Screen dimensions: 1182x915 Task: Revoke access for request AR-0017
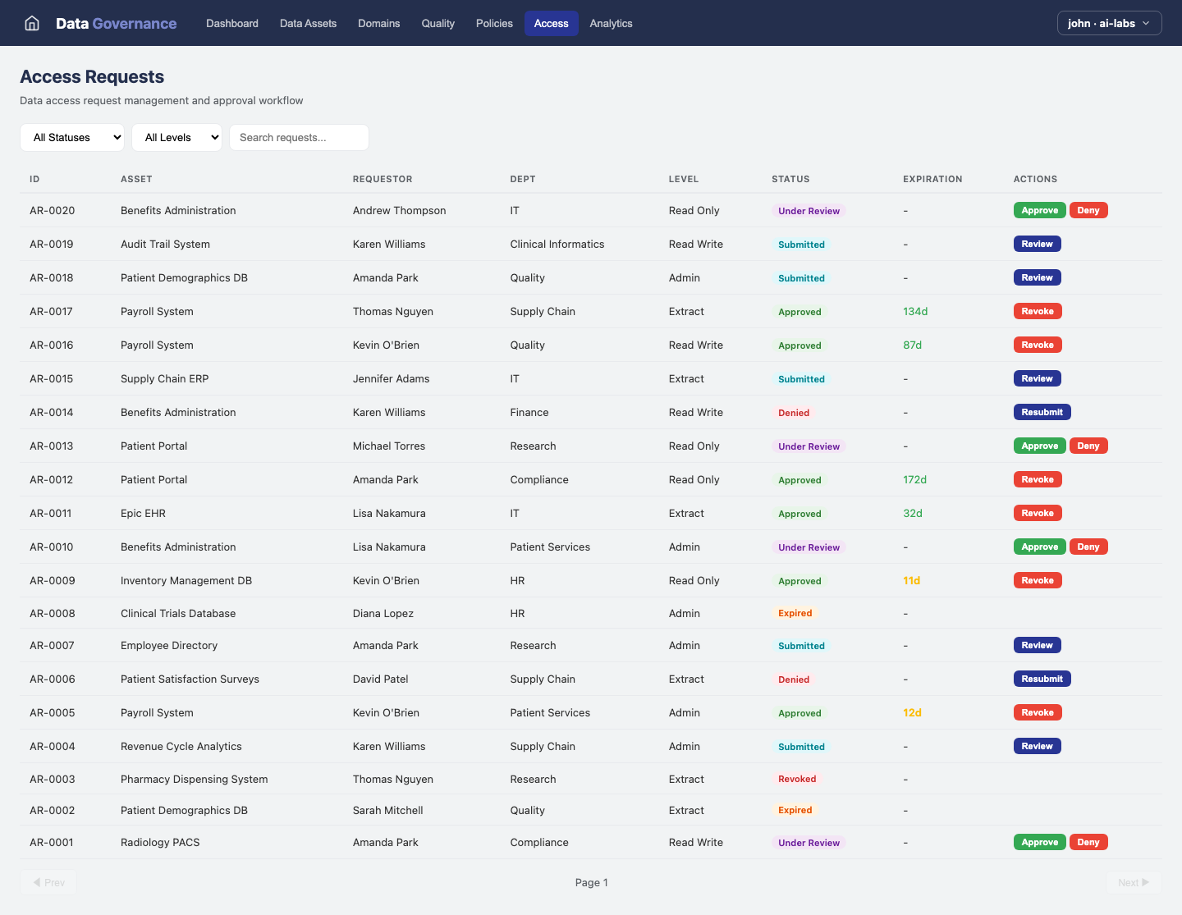point(1038,311)
